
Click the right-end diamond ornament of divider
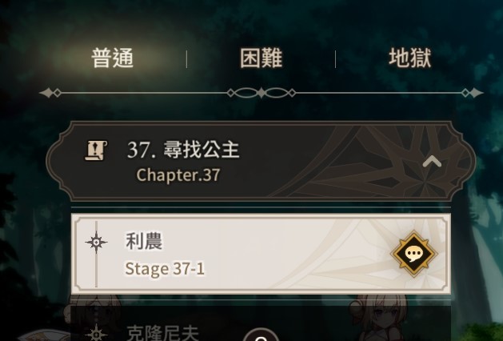[472, 93]
